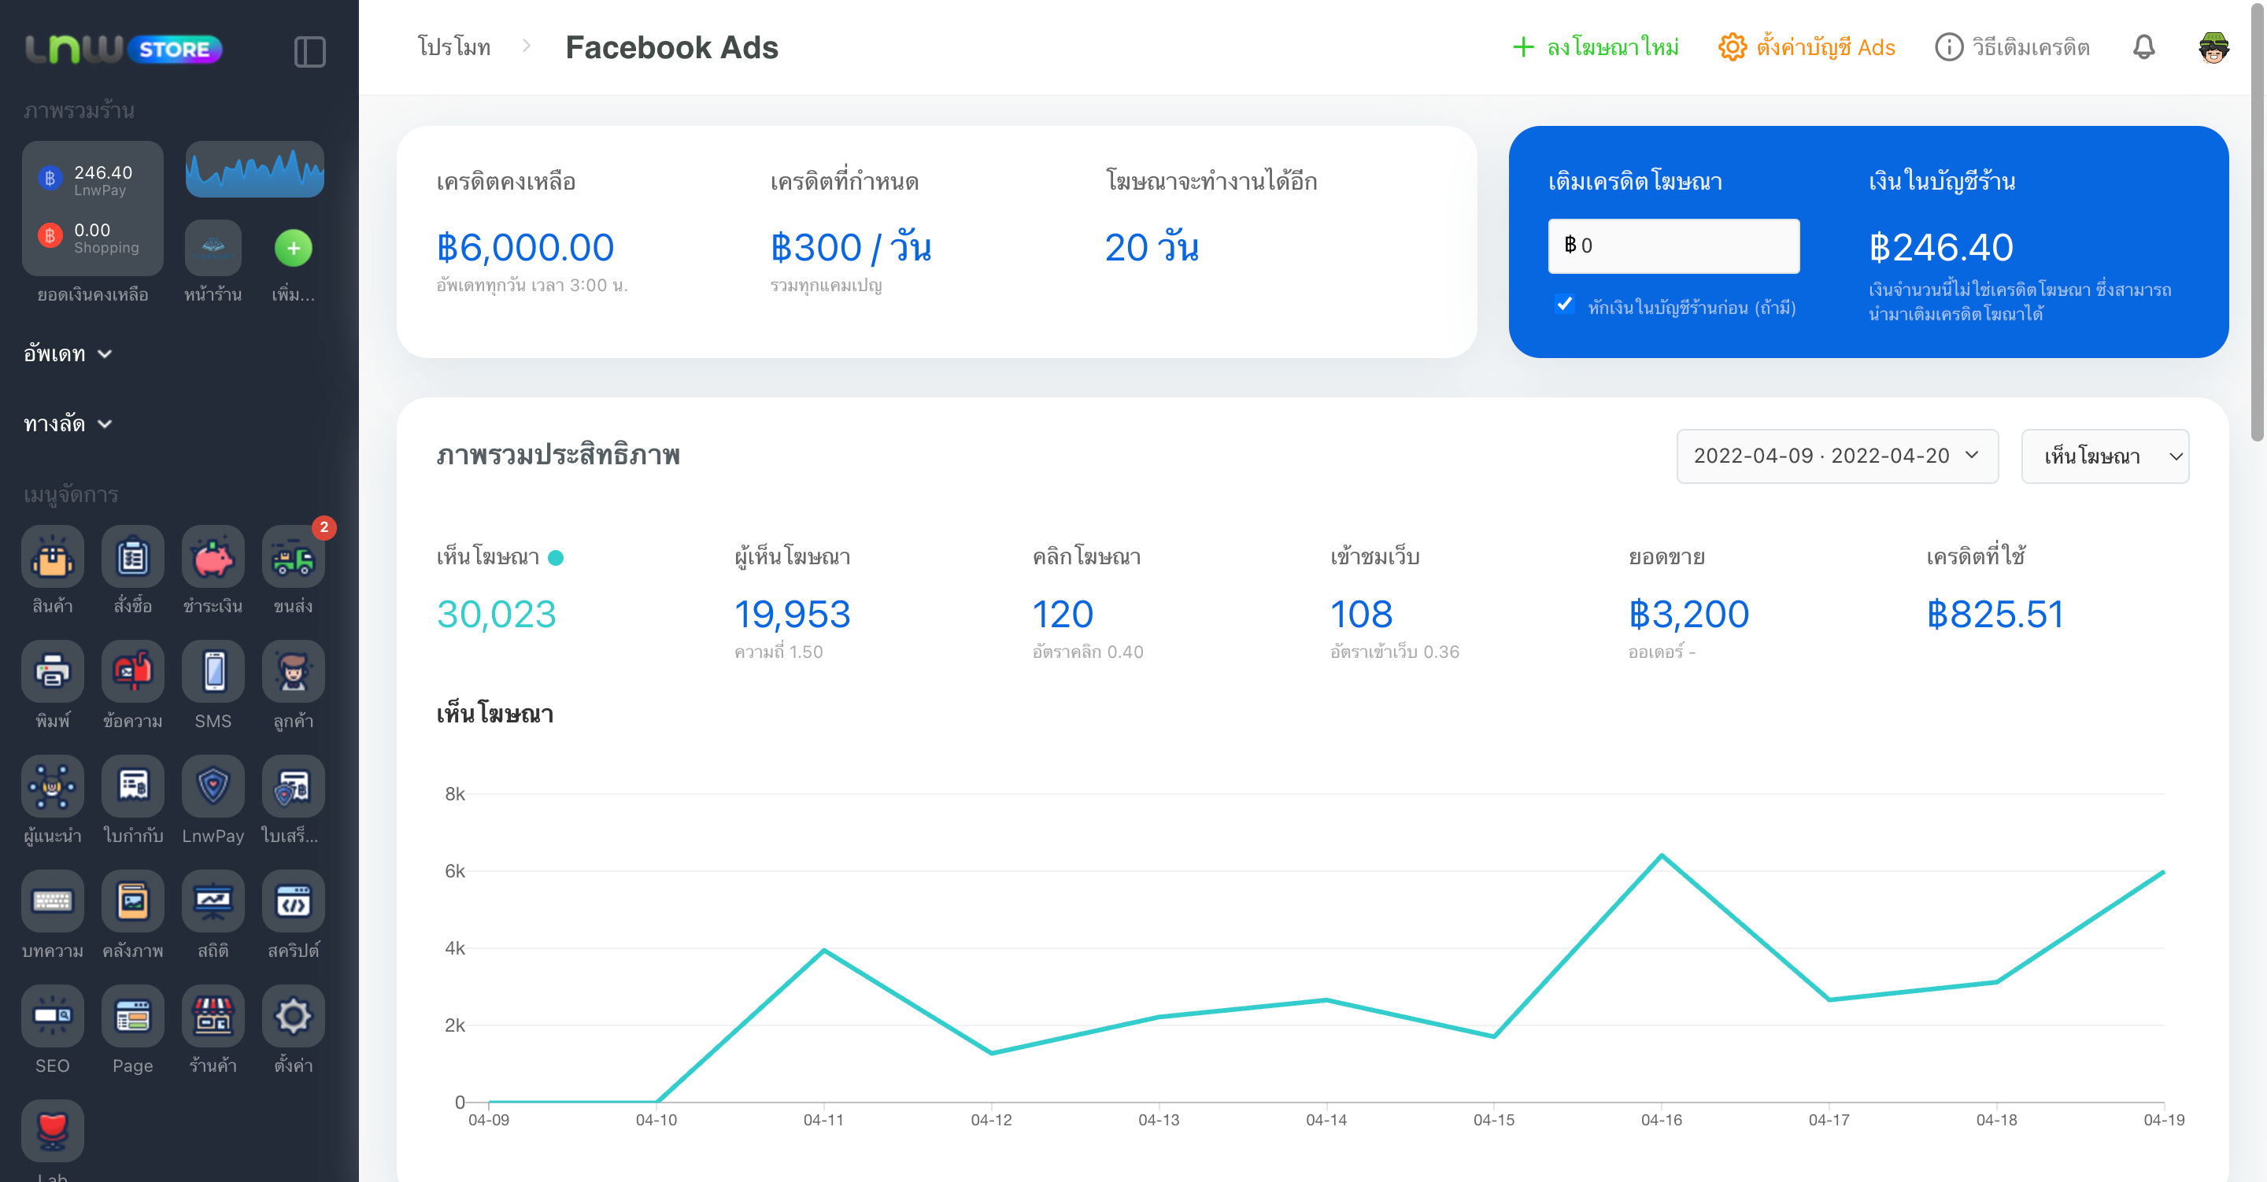This screenshot has width=2267, height=1182.
Task: Open the ชำระเงิน piggy bank icon
Action: pos(213,556)
